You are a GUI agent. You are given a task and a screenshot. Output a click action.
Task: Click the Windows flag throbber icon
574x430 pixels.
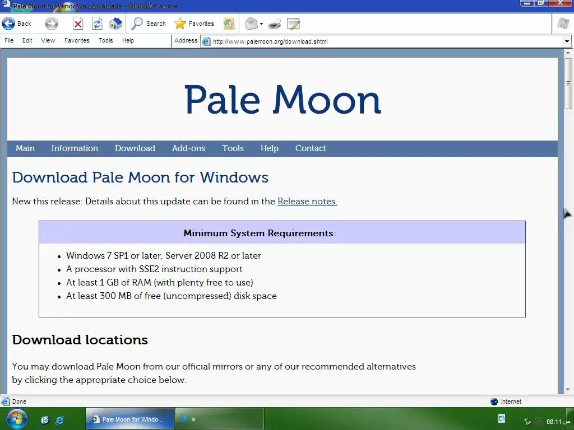pyautogui.click(x=563, y=24)
